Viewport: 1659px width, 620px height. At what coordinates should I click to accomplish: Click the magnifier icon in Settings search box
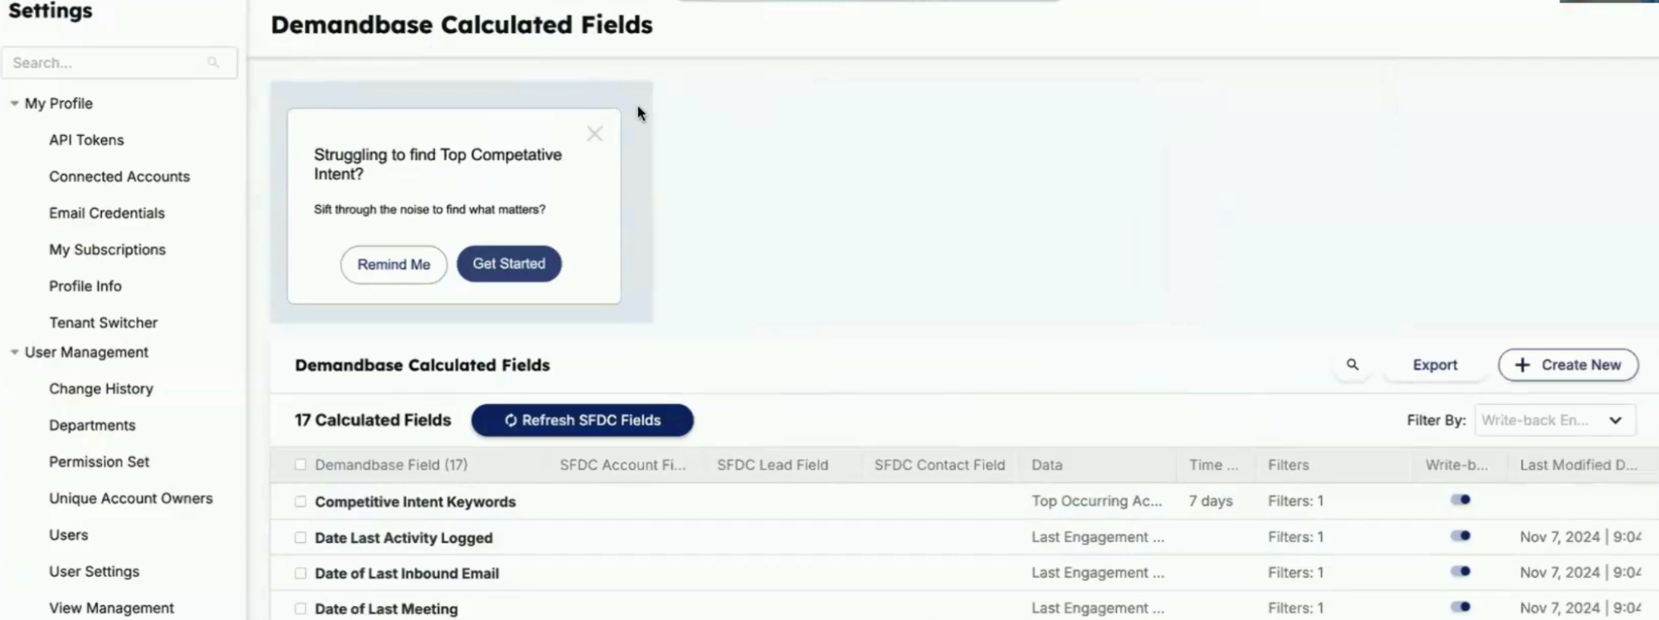(213, 62)
